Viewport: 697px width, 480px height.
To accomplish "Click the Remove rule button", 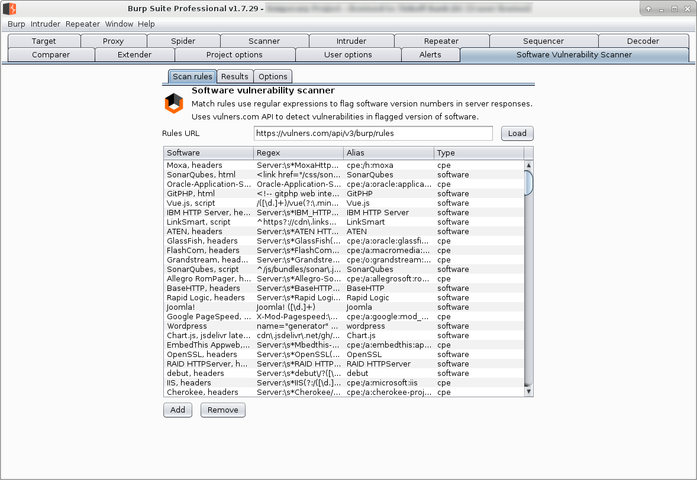I will [223, 410].
